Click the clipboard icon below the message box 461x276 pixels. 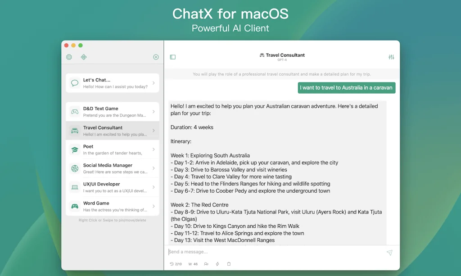229,264
